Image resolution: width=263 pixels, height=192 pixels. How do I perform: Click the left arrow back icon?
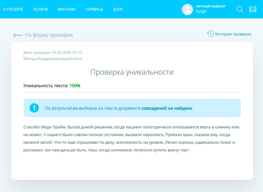click(17, 35)
